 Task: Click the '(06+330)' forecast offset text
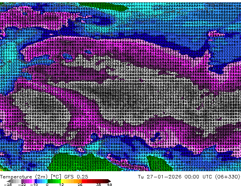pyautogui.click(x=227, y=177)
